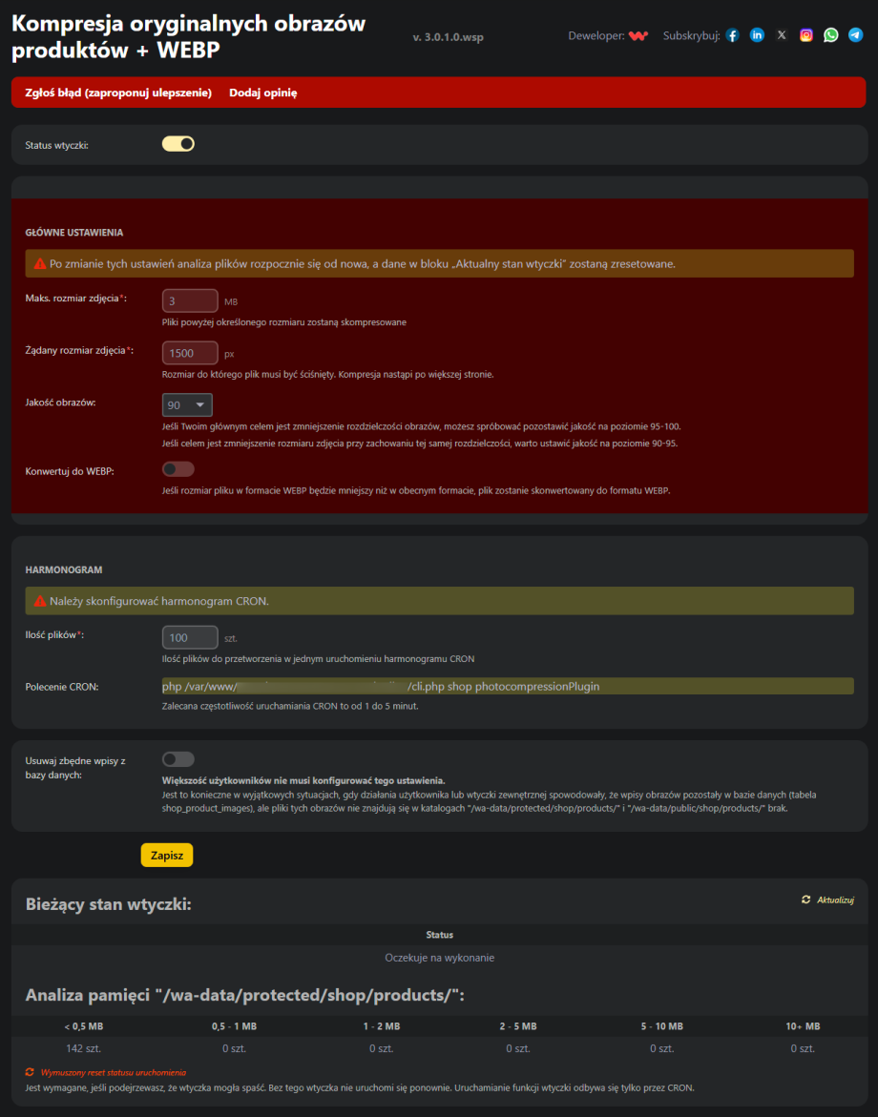Click the X (Twitter) icon

coord(781,34)
